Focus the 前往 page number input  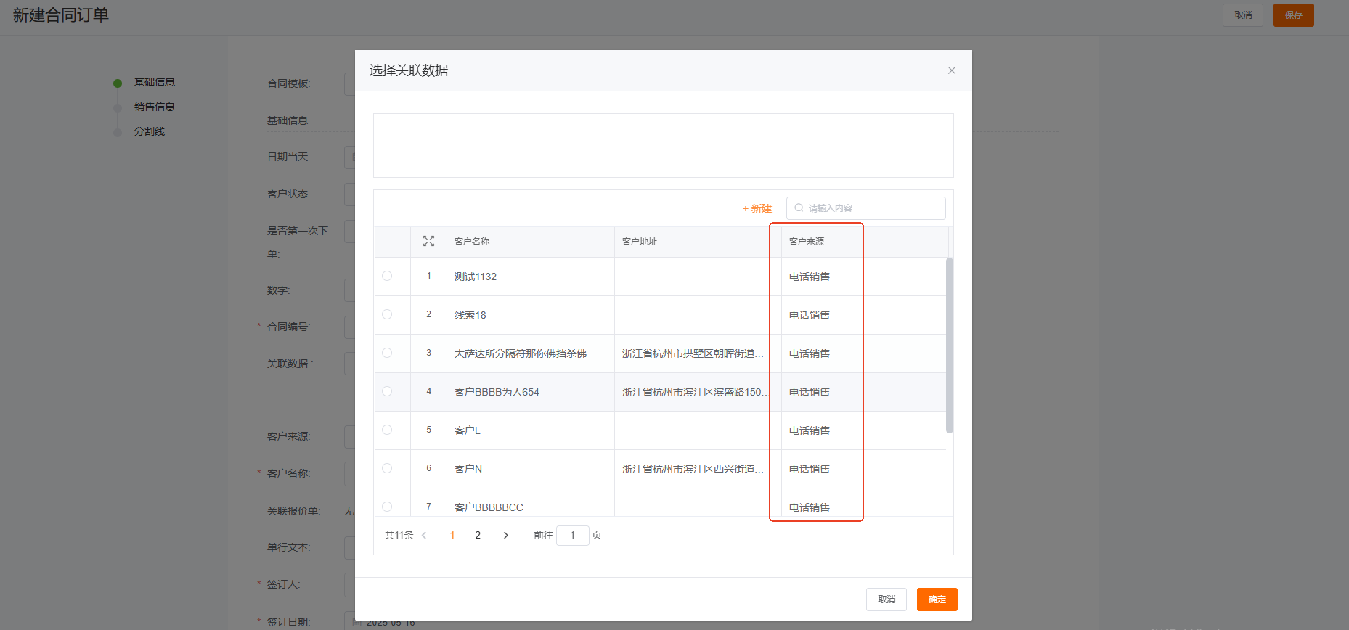[573, 536]
